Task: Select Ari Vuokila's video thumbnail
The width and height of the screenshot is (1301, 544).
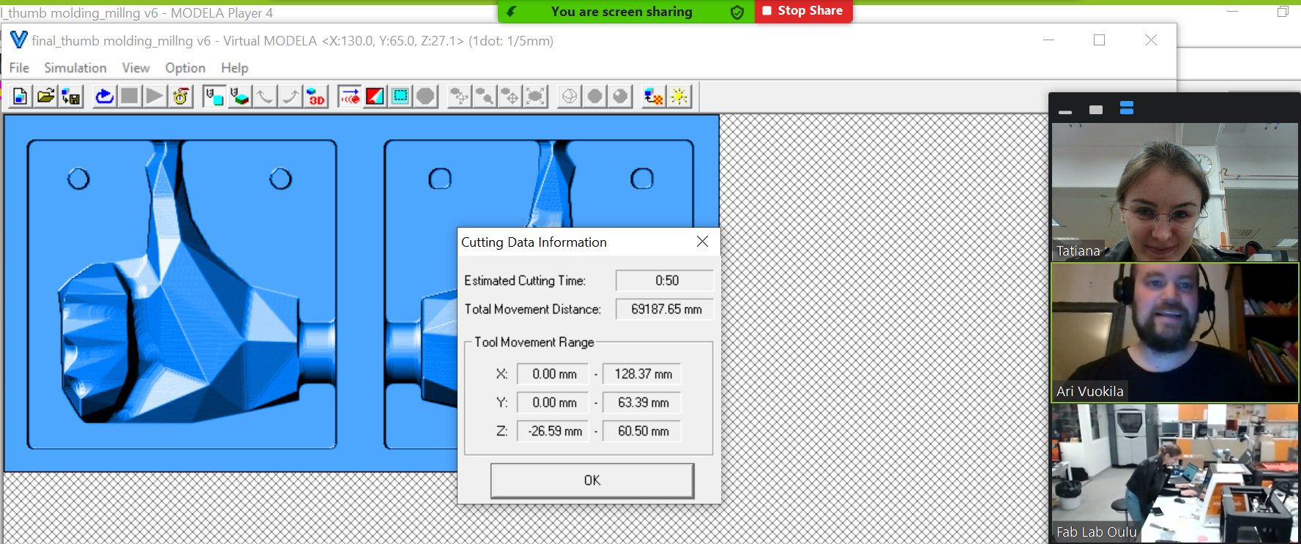Action: [x=1174, y=332]
